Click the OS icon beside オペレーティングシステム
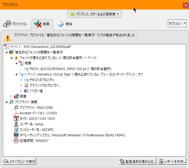The width and height of the screenshot is (189, 168). [16, 135]
